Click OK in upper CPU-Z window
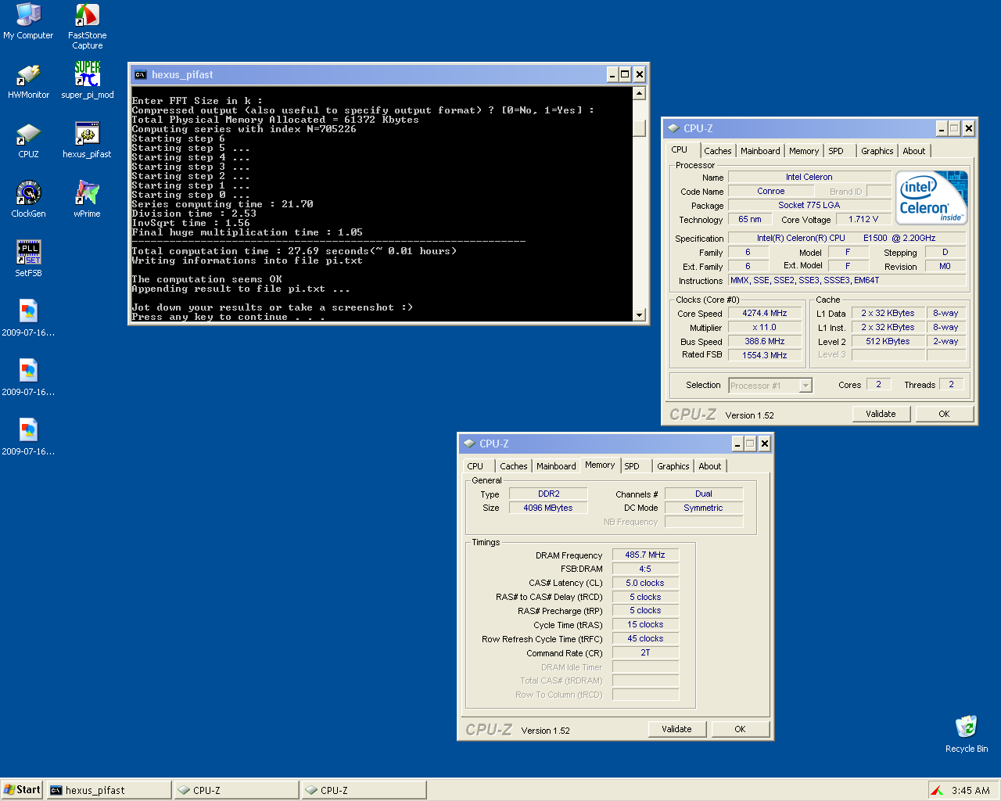 click(944, 414)
